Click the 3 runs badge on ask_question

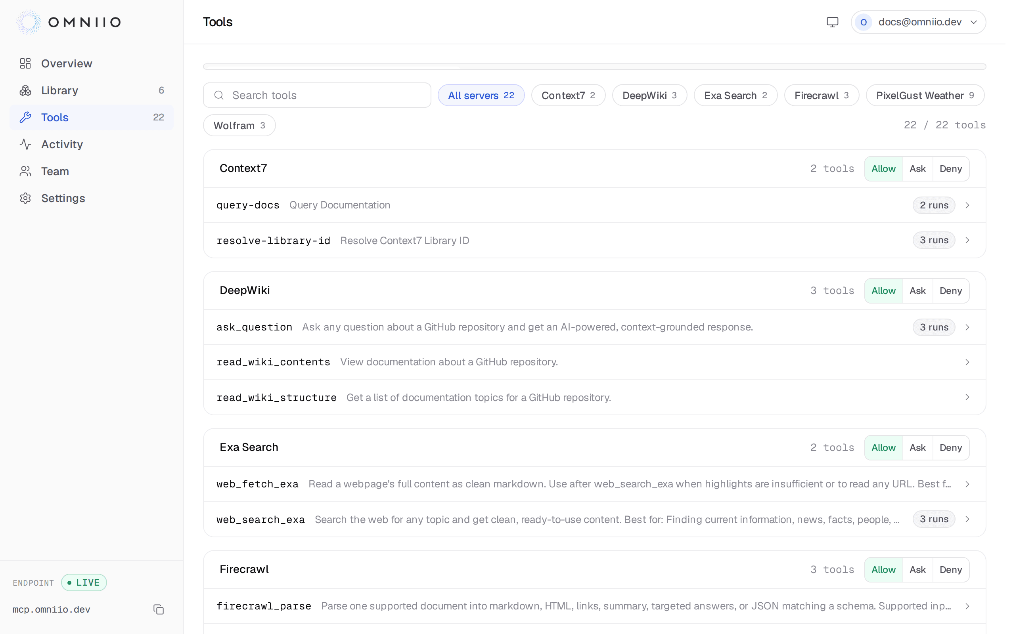[x=934, y=327]
